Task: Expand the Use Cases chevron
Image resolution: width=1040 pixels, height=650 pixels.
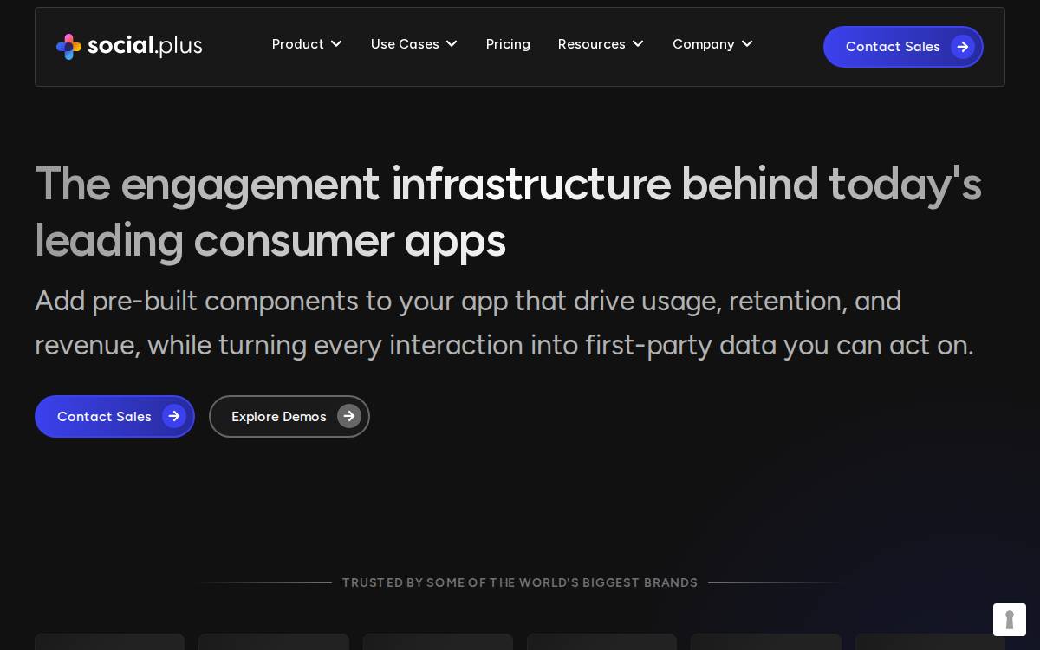Action: (x=452, y=43)
